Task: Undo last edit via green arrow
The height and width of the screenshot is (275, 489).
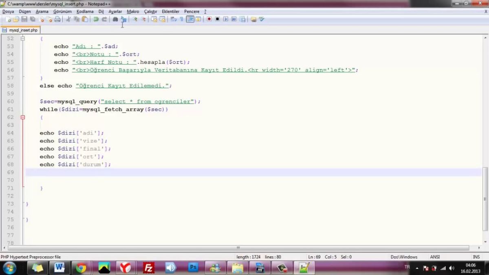Action: click(x=96, y=19)
